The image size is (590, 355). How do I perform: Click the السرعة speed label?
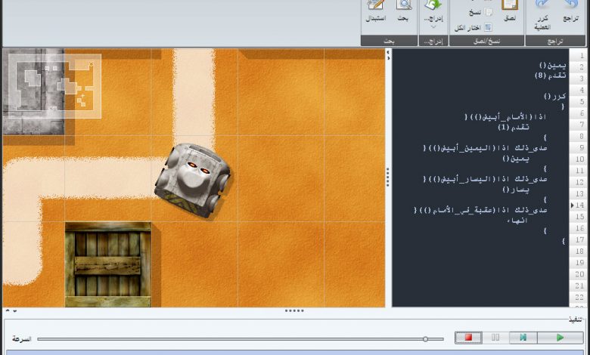21,339
